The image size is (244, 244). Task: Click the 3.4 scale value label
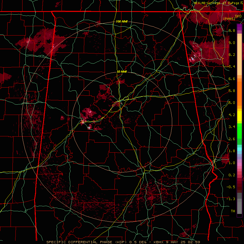pos(232,127)
